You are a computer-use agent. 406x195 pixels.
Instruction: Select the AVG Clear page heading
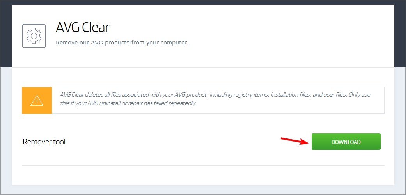pyautogui.click(x=83, y=27)
